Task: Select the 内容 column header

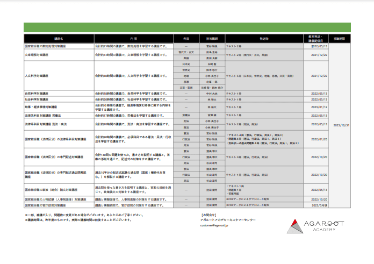Action: (x=134, y=39)
